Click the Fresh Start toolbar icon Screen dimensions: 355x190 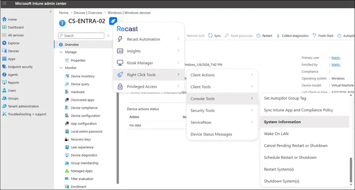coord(314,35)
